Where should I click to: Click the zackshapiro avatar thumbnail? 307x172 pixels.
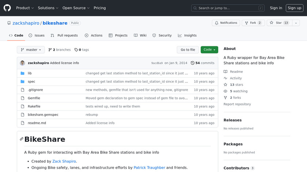pyautogui.click(x=22, y=63)
